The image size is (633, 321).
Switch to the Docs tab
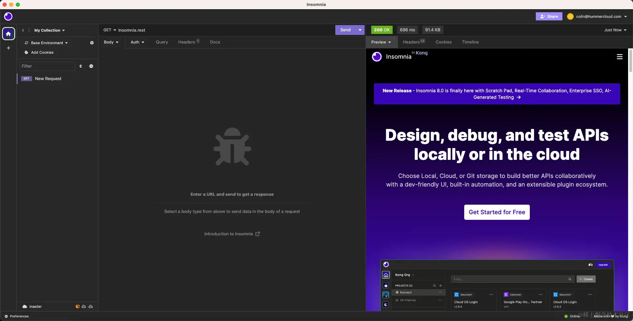click(215, 42)
